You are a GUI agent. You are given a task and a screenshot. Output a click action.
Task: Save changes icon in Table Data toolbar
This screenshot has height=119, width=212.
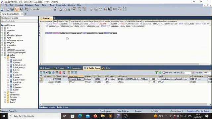pos(57,73)
